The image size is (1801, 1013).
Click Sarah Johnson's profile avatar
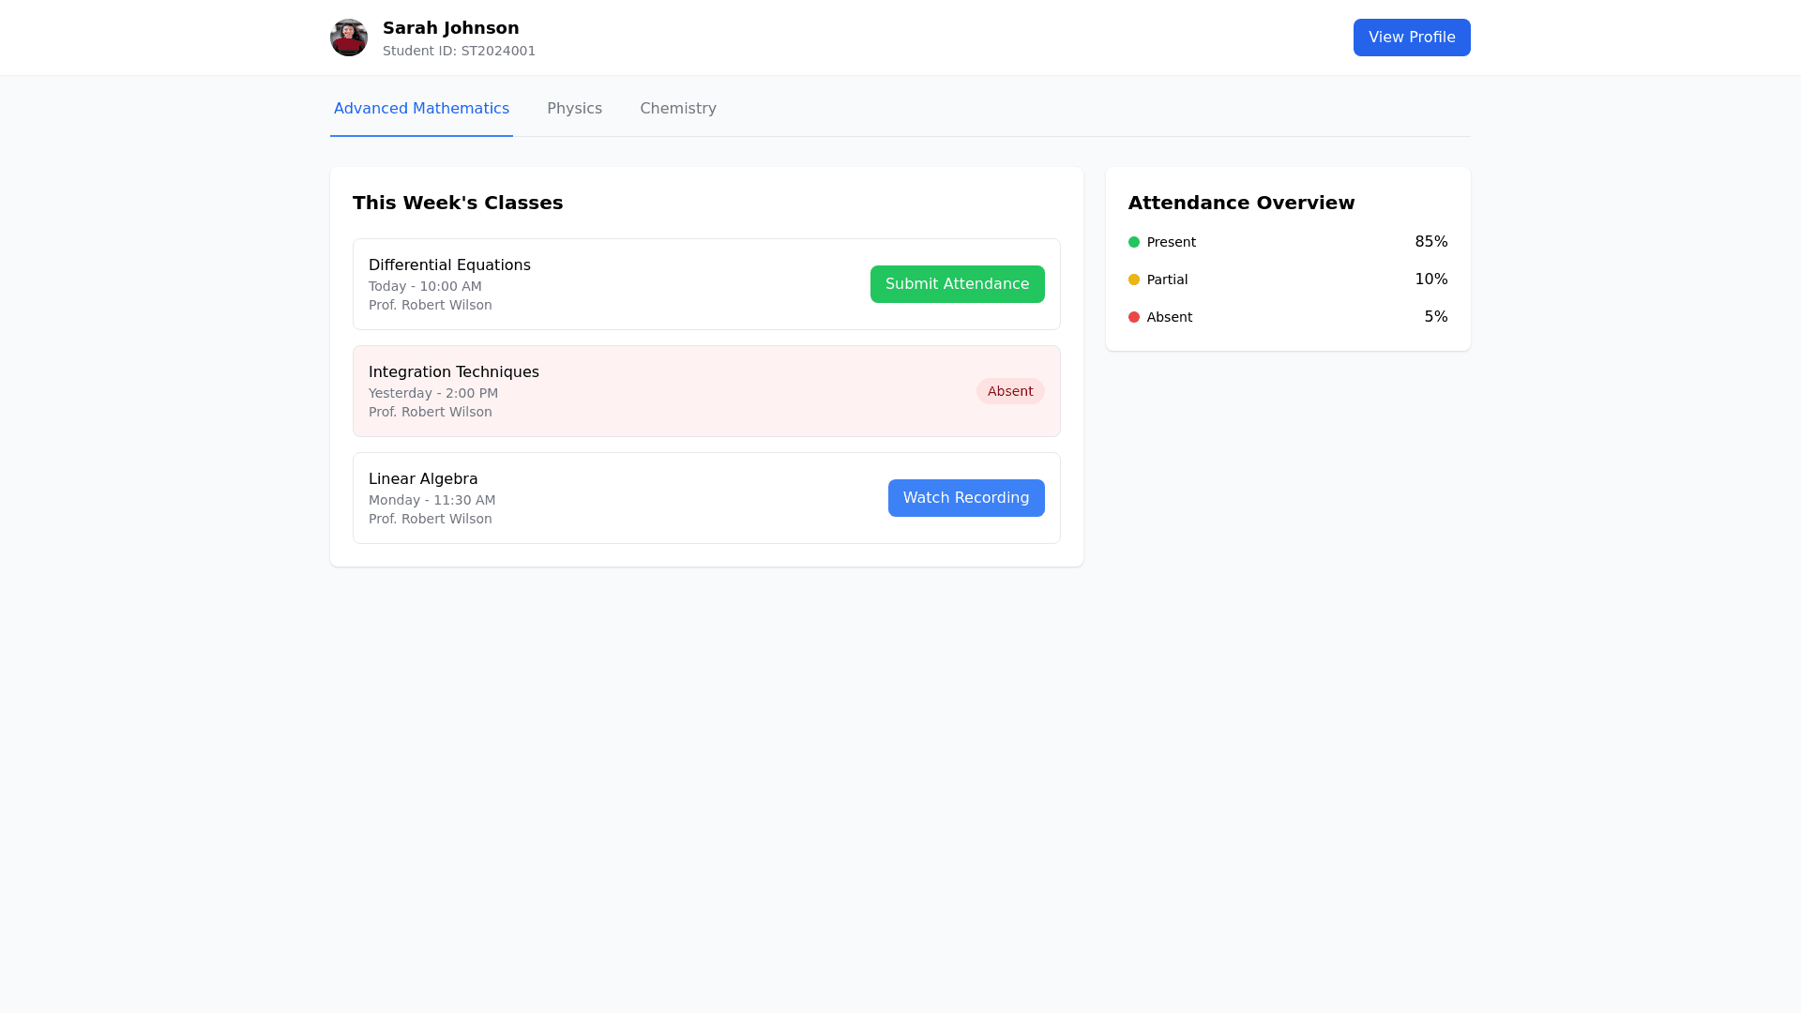pos(348,38)
